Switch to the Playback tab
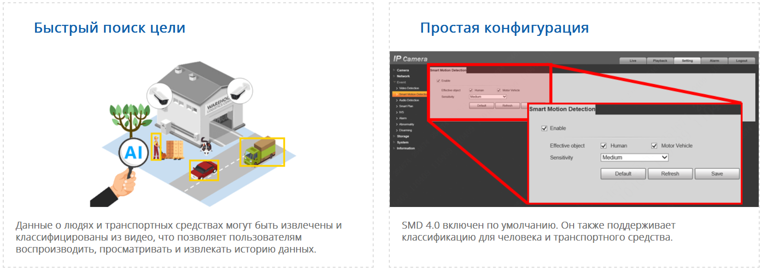Image resolution: width=762 pixels, height=270 pixels. click(x=660, y=61)
